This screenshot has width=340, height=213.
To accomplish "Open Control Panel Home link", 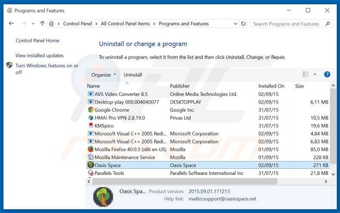I will [x=37, y=41].
